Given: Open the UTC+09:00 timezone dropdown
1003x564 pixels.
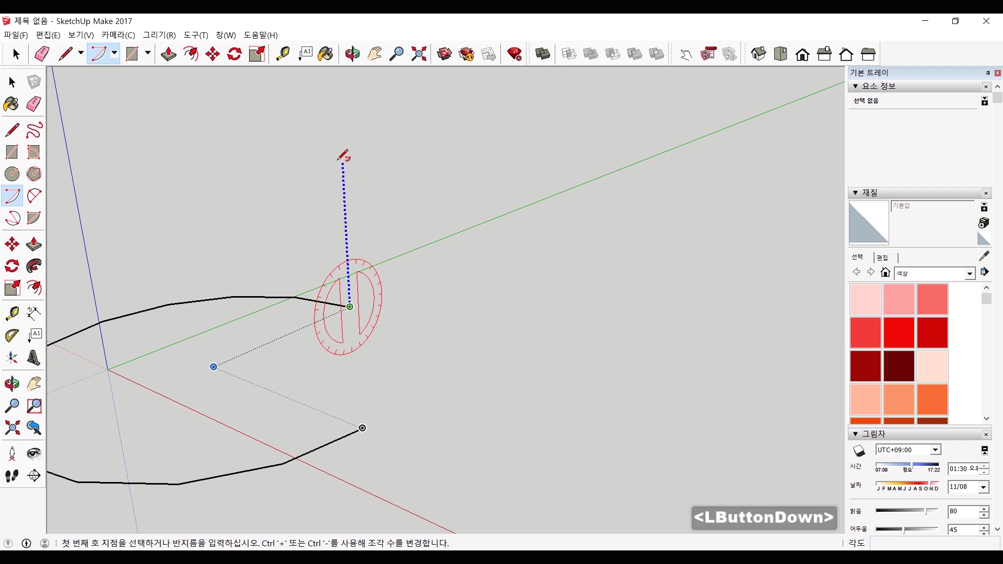Looking at the screenshot, I should (935, 450).
